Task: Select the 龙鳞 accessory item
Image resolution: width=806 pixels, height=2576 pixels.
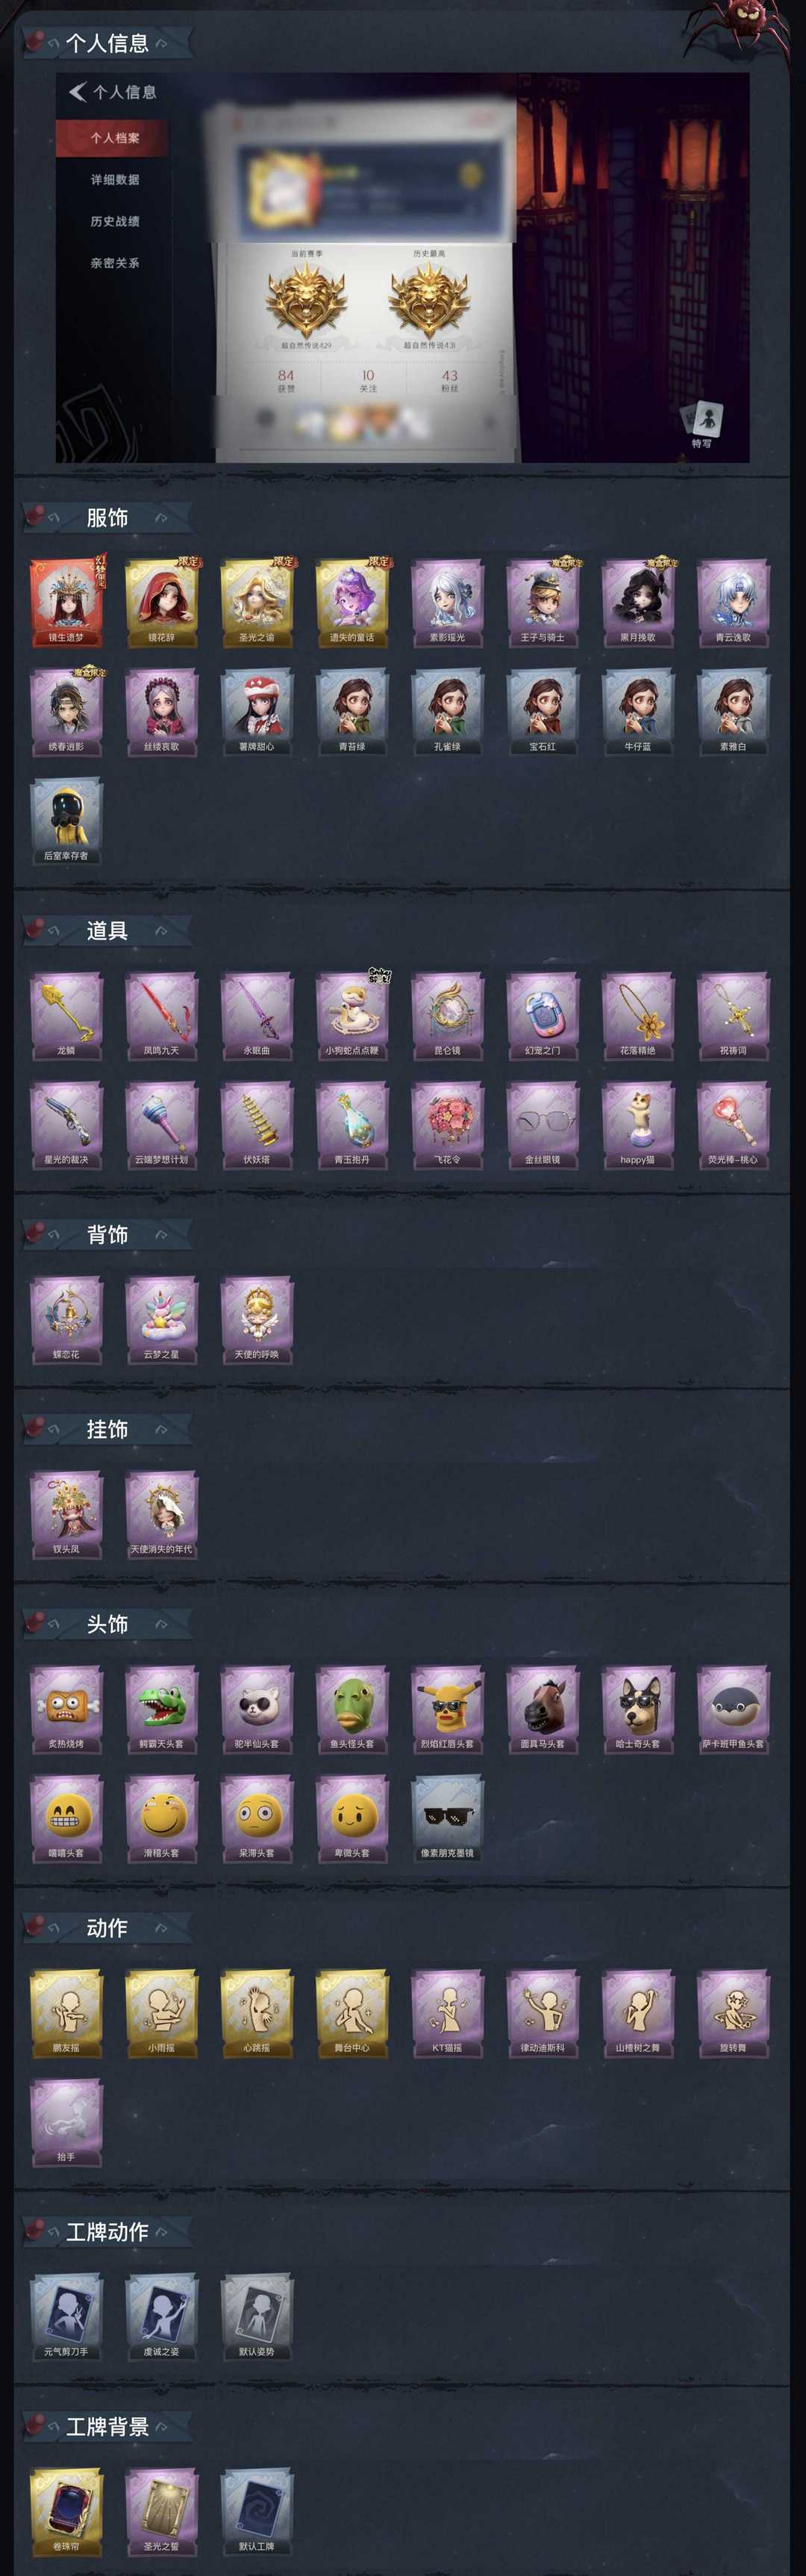Action: 66,1016
